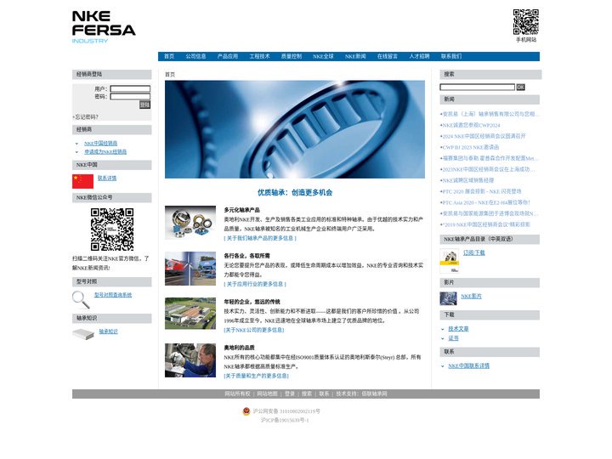Screen dimensions: 612x459
Task: Open 沪公网安备 registration number link
Action: pyautogui.click(x=286, y=411)
